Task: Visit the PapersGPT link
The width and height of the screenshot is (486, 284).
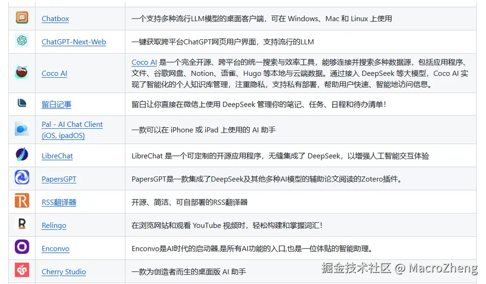Action: tap(59, 179)
